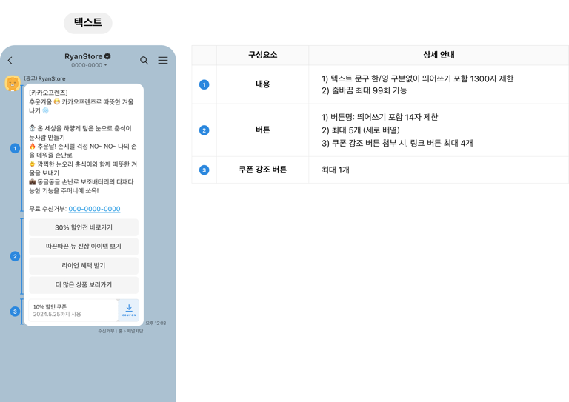The width and height of the screenshot is (569, 402).
Task: Click the Ryan profile avatar
Action: [x=13, y=84]
